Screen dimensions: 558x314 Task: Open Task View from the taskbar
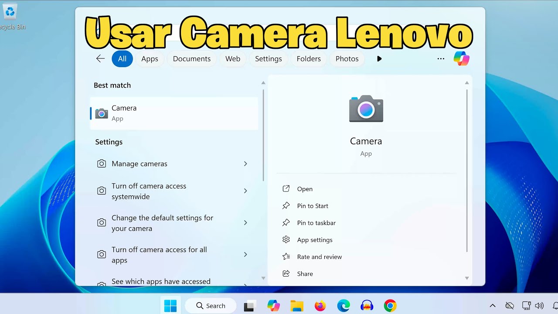[249, 306]
